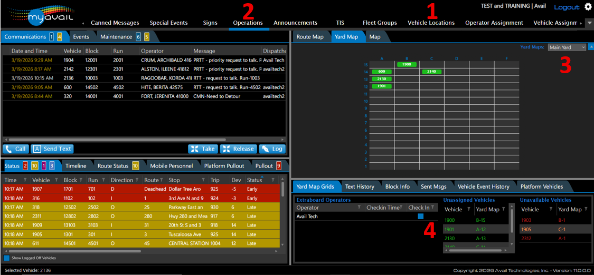Viewport: 594px width, 275px height.
Task: Click the Release message button
Action: 238,149
